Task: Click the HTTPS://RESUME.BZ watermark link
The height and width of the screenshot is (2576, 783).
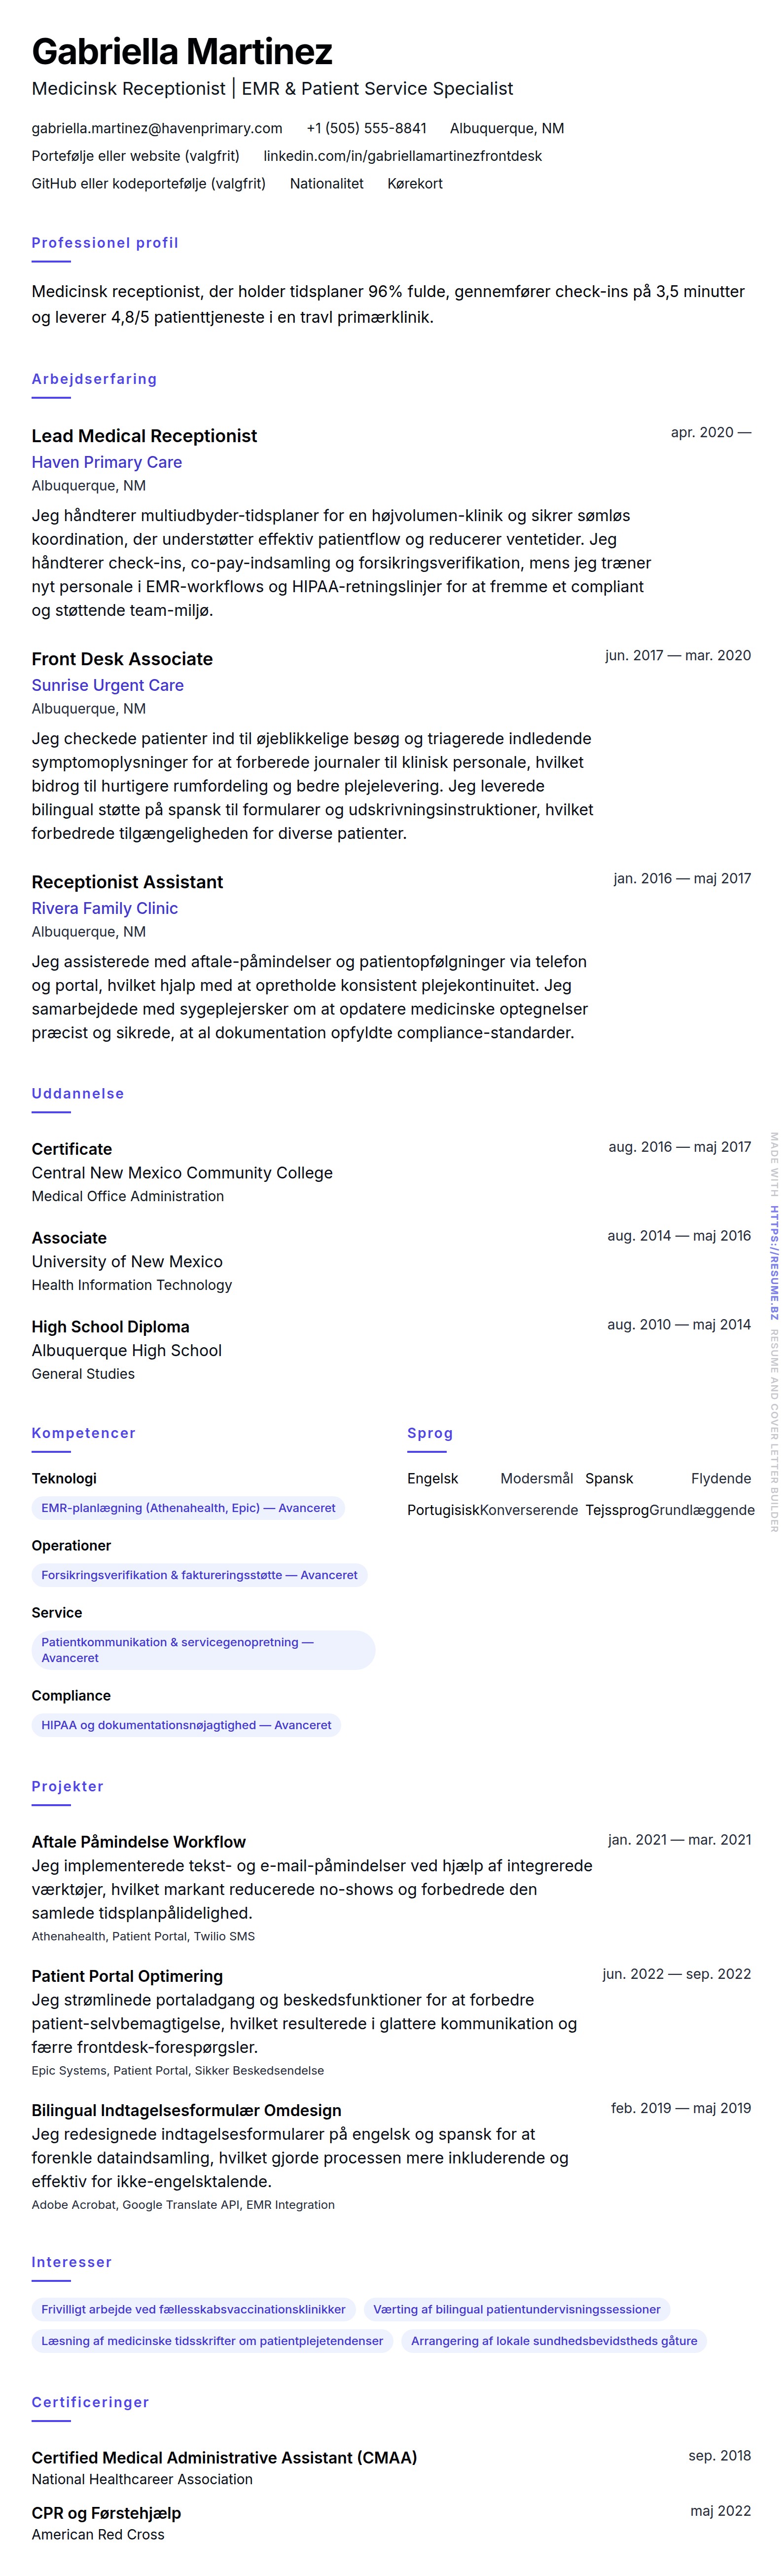Action: click(x=774, y=1249)
